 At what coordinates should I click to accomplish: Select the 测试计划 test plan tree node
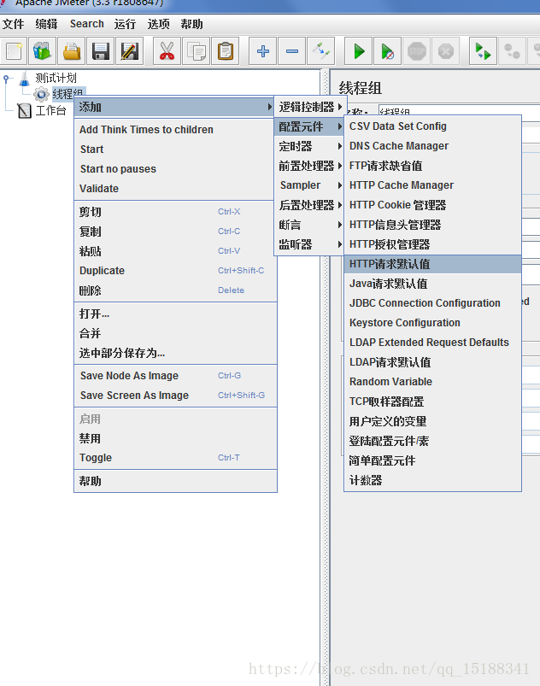56,79
